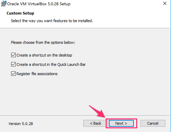Click the checkmark inside the Quick Launch box
Viewport: 171px width, 132px height.
13,64
